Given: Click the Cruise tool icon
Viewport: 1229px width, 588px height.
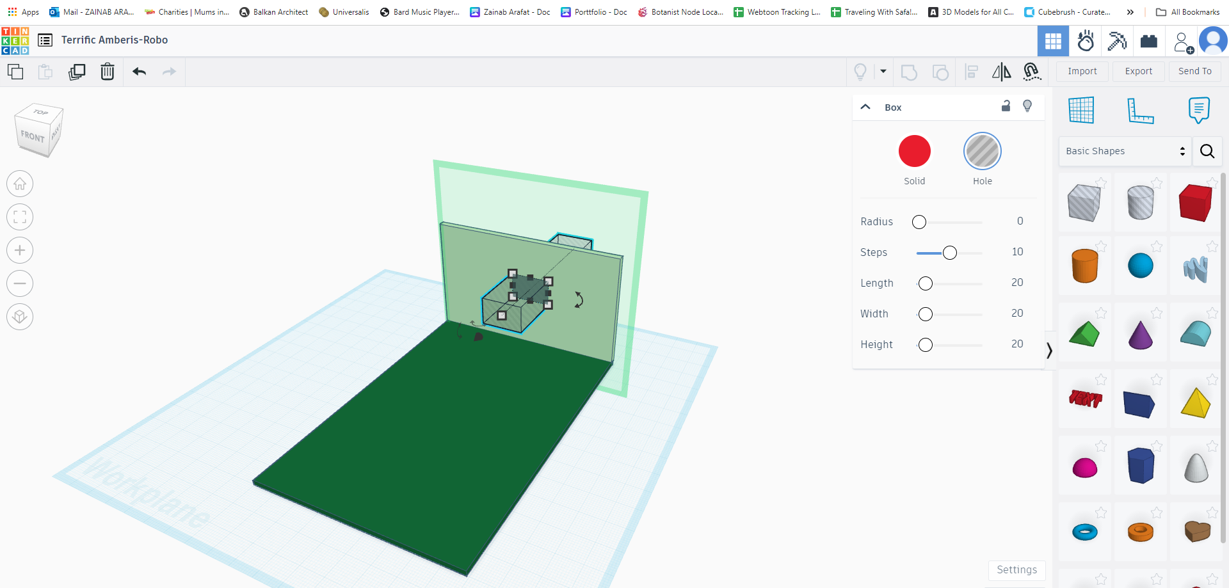Looking at the screenshot, I should tap(1032, 72).
